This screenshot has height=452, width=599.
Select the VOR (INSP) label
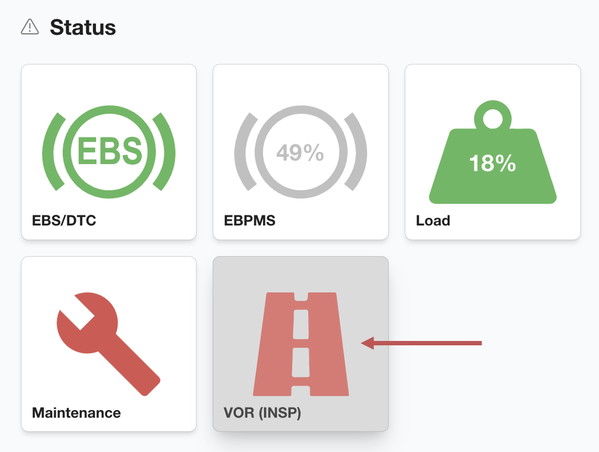[x=262, y=413]
